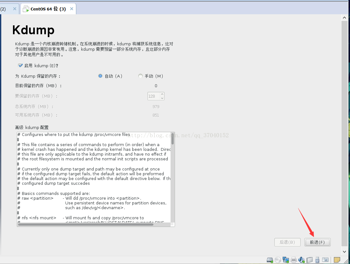This screenshot has height=264, width=350.
Task: Click the gray removable drive status icon
Action: point(309,260)
